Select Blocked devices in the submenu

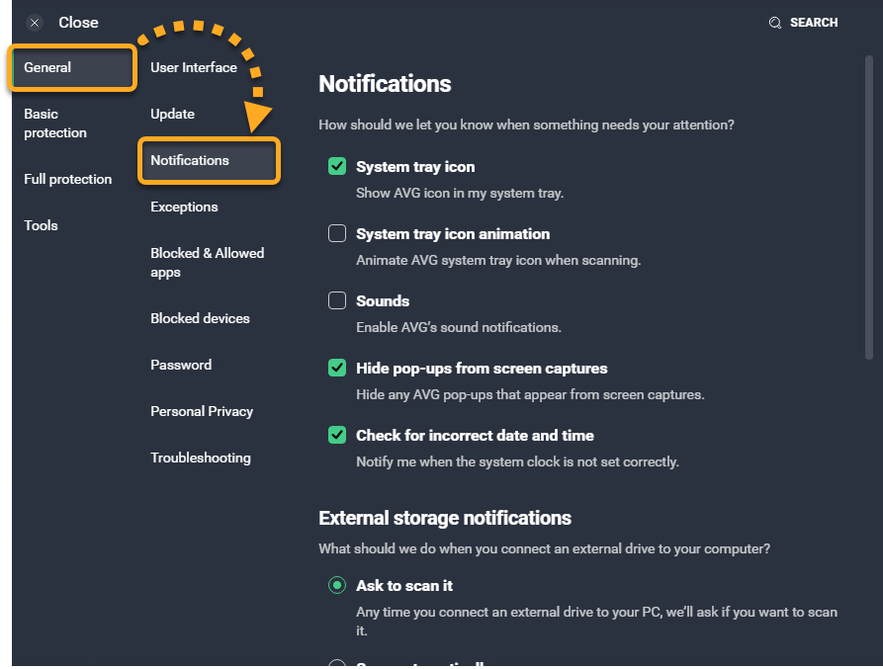click(200, 319)
